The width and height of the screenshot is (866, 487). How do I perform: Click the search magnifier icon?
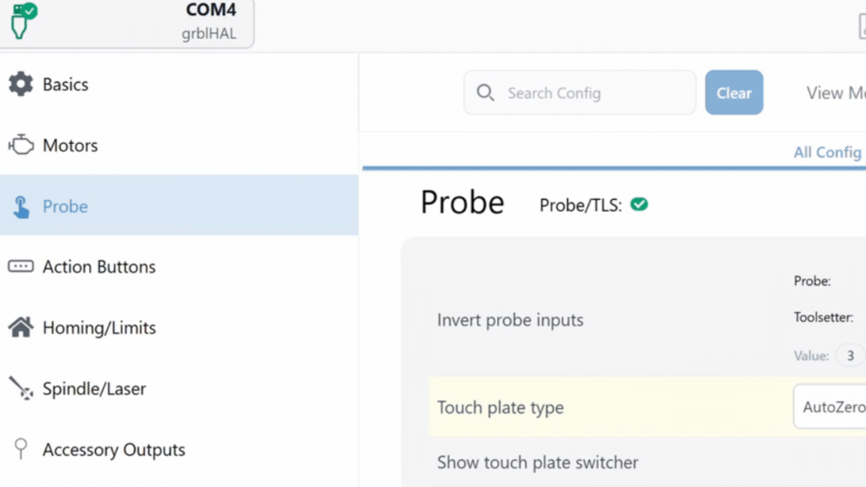(x=485, y=92)
